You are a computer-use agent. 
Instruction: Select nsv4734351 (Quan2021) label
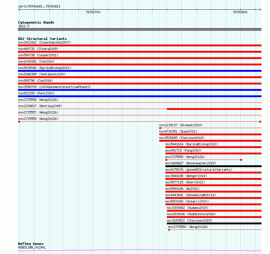178,131
